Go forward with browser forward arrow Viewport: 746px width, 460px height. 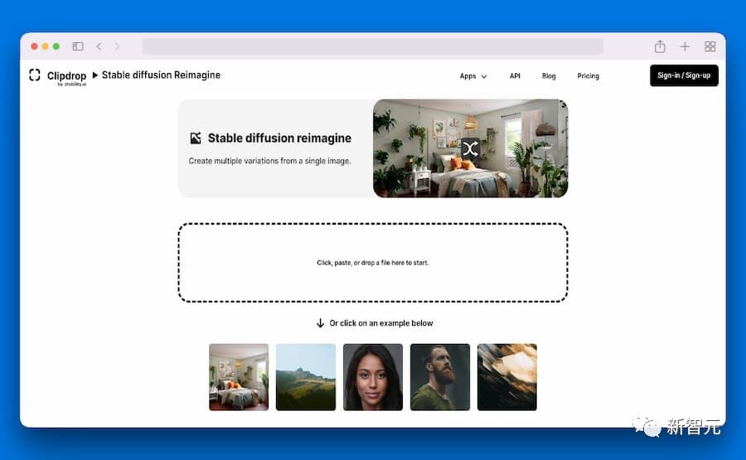click(117, 46)
